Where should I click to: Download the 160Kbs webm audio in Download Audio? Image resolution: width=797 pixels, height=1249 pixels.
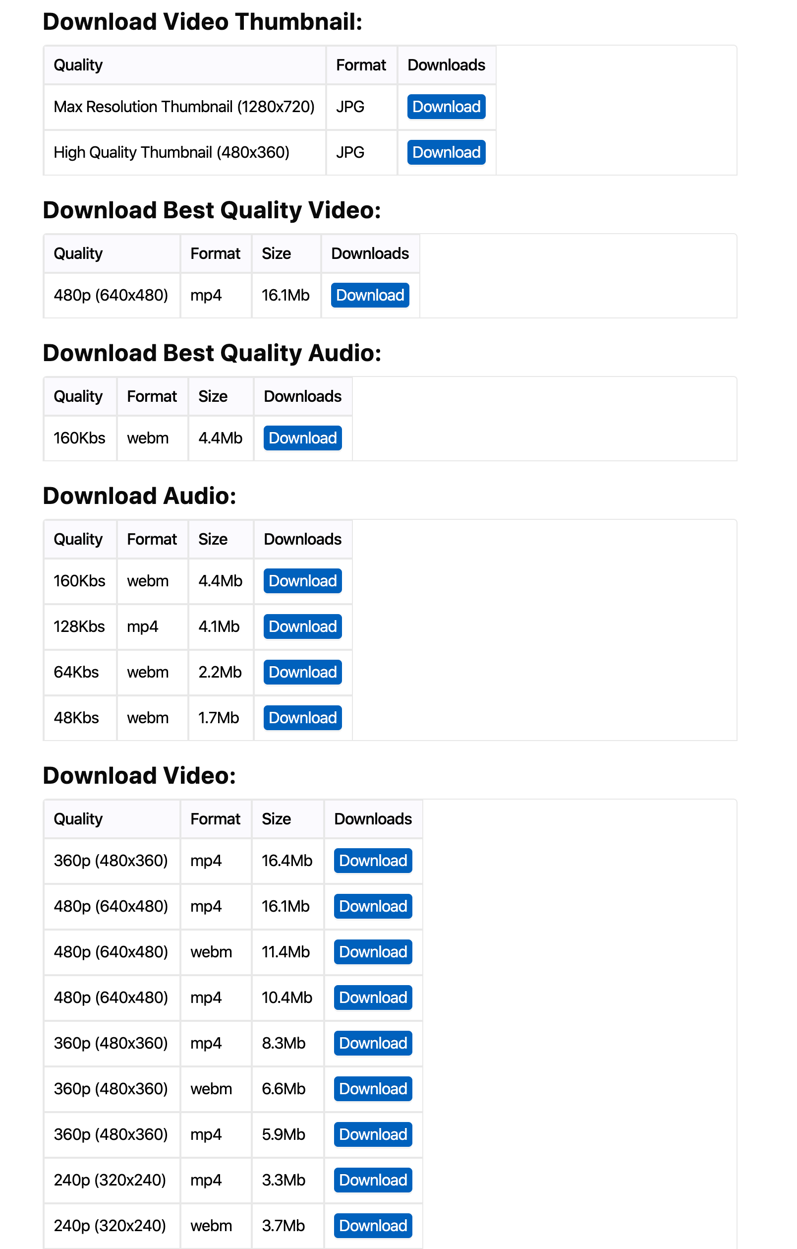(x=303, y=581)
